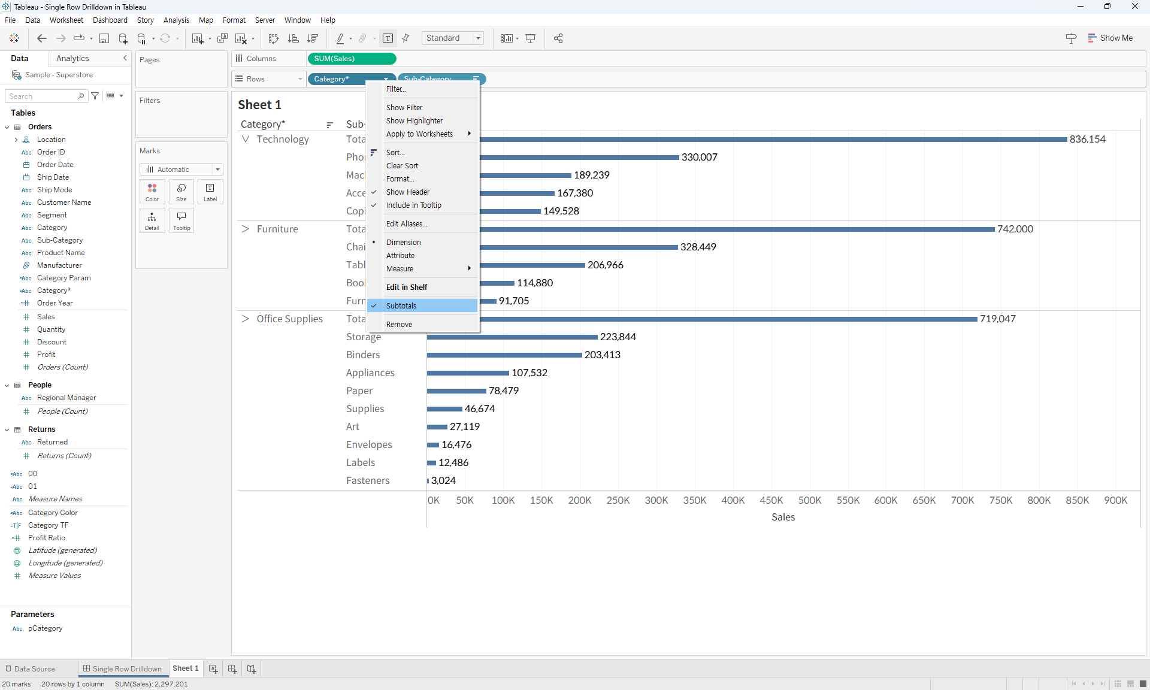Activate the Highlight toolbar icon
The width and height of the screenshot is (1150, 690).
(340, 38)
